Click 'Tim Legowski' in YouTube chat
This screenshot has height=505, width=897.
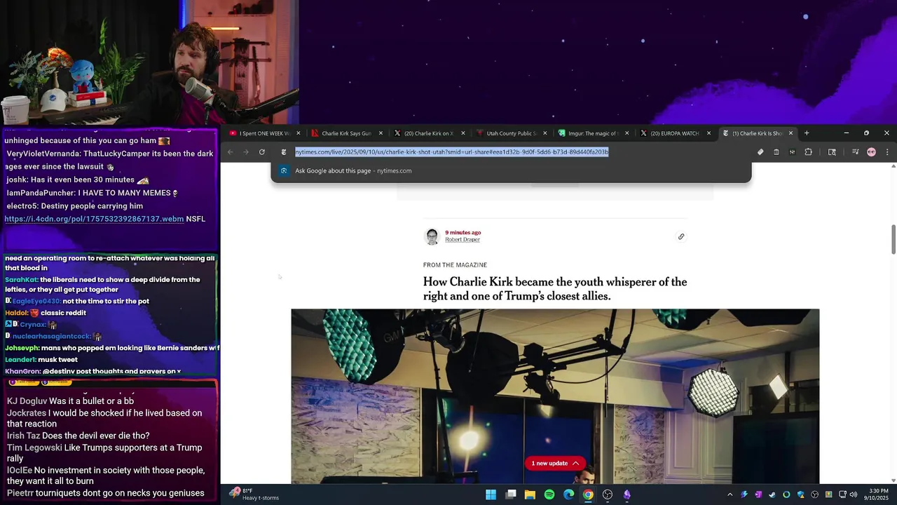click(x=34, y=447)
